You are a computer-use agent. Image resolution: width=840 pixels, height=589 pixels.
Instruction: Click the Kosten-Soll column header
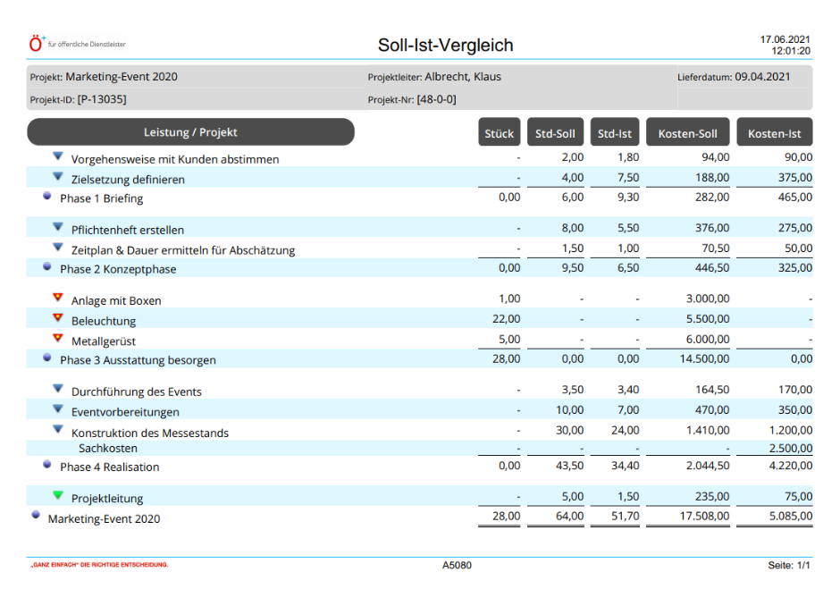688,132
